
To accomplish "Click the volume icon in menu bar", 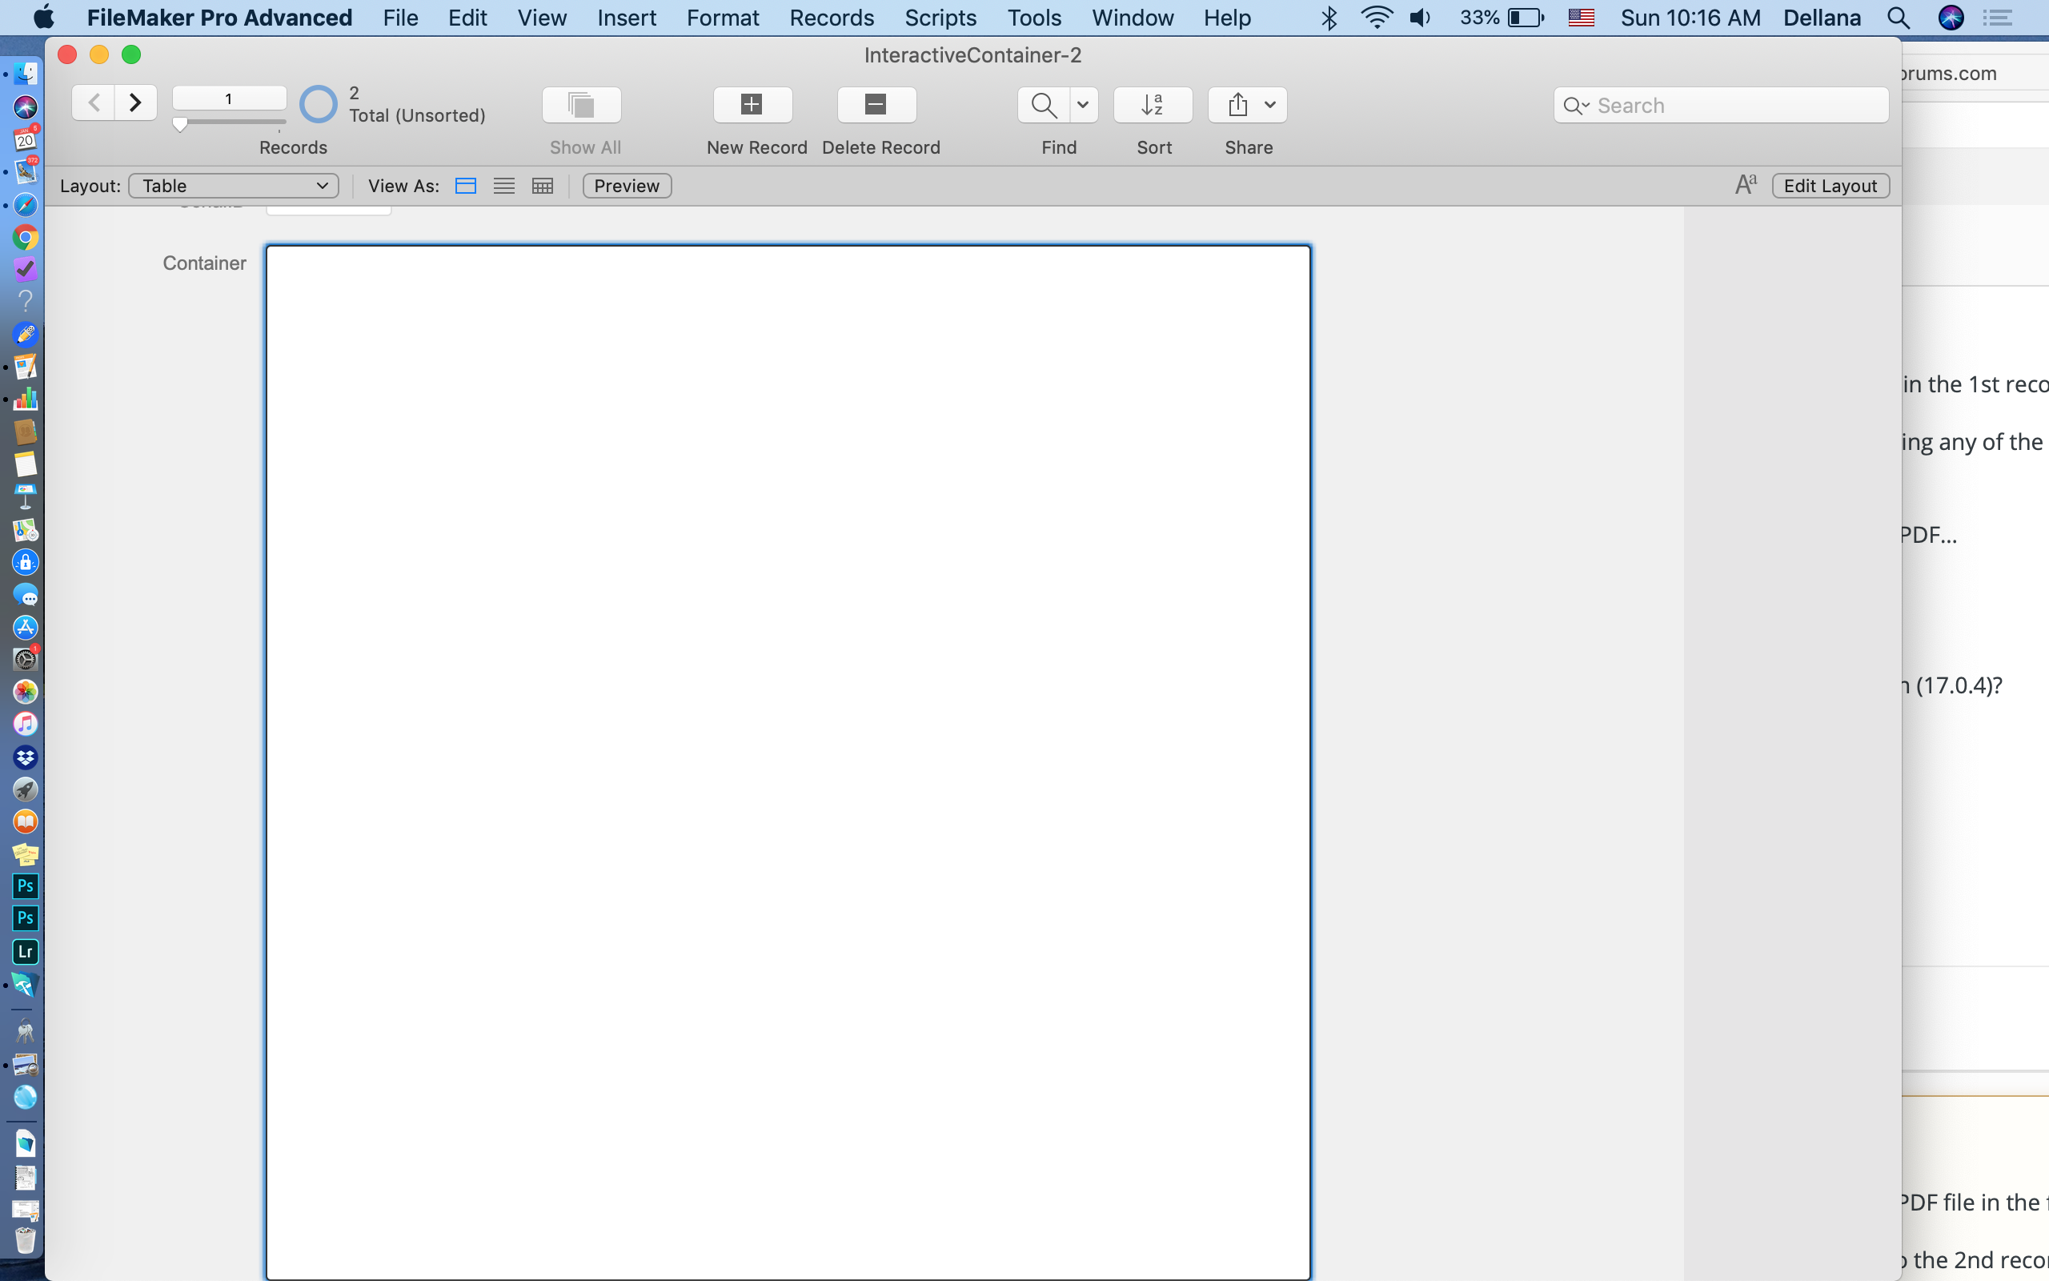I will [1420, 18].
